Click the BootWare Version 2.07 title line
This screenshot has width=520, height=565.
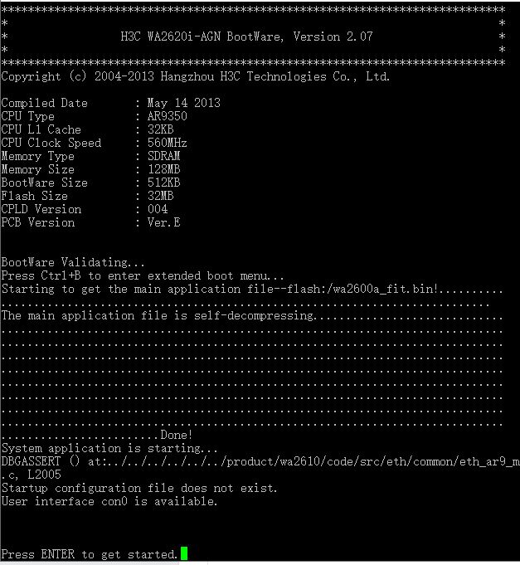tap(246, 37)
